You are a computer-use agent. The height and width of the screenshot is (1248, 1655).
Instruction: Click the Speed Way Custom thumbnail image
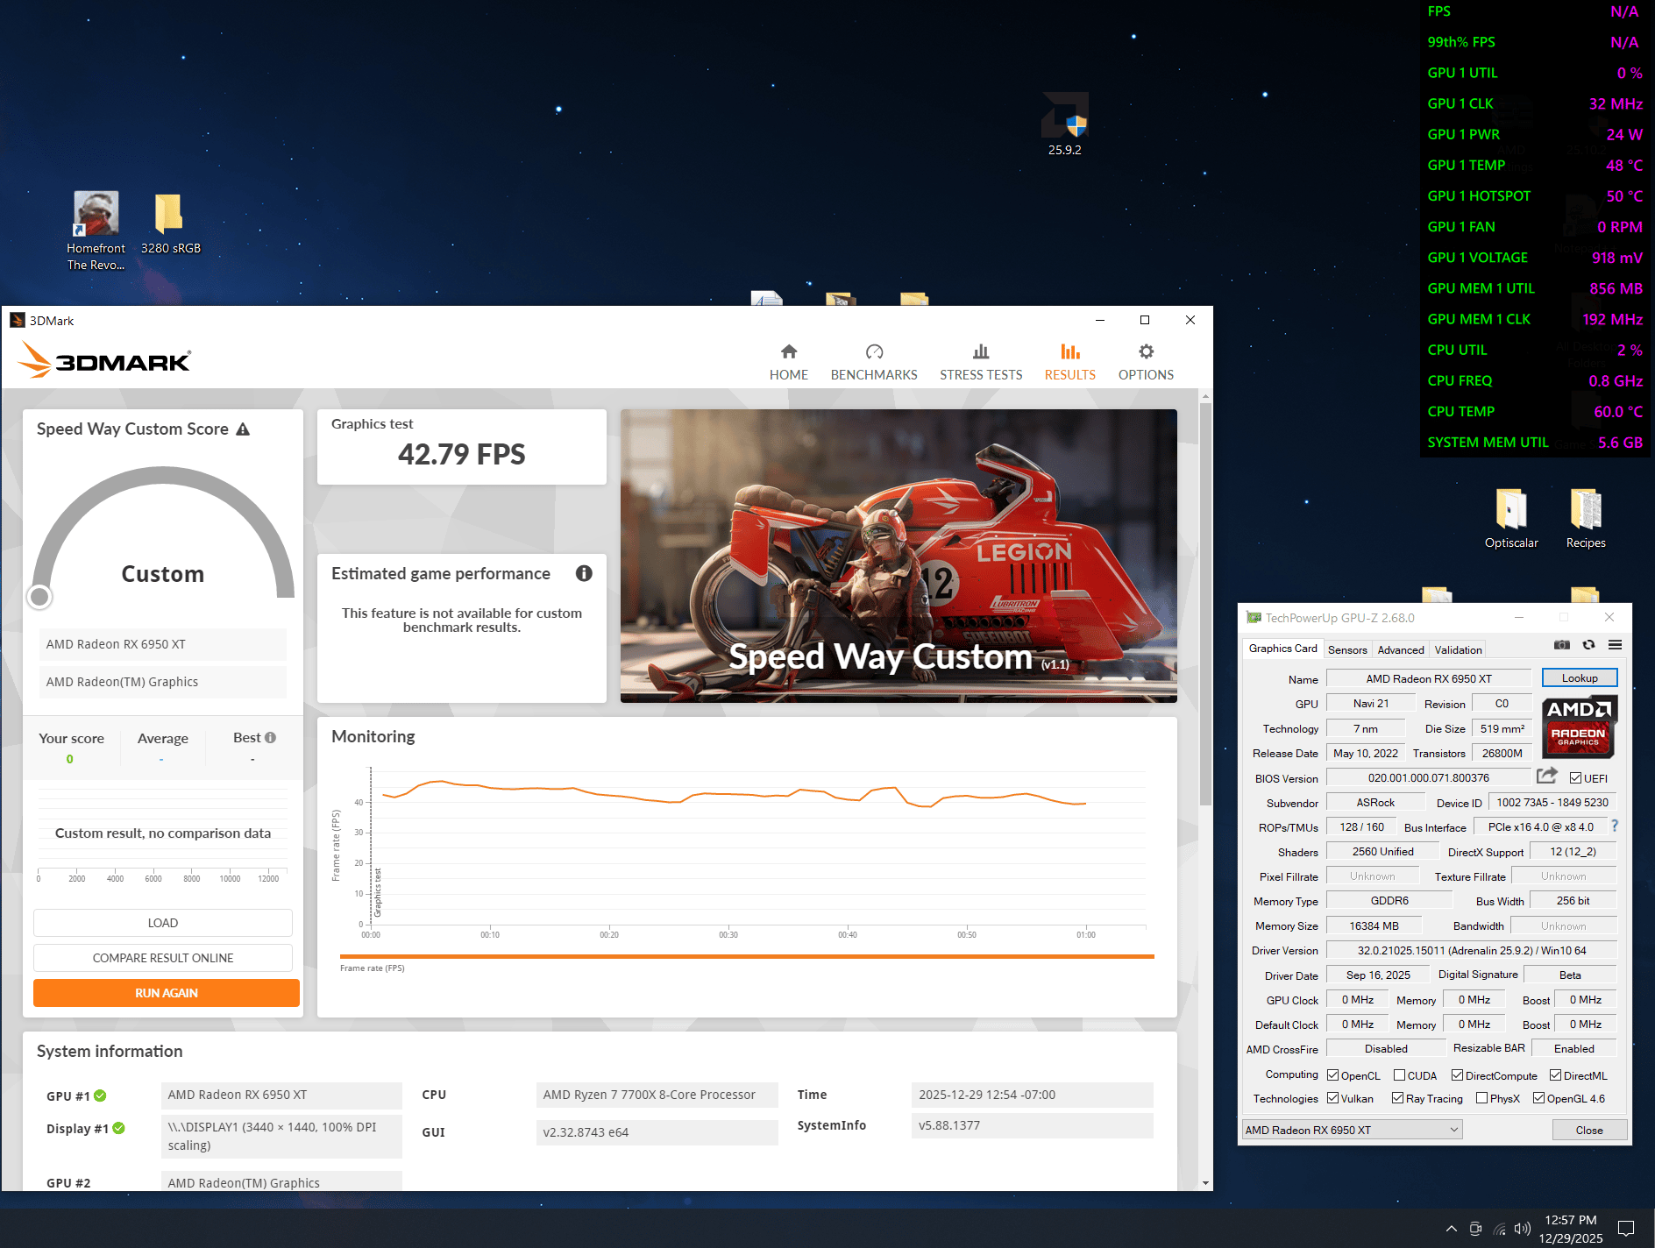pos(899,556)
